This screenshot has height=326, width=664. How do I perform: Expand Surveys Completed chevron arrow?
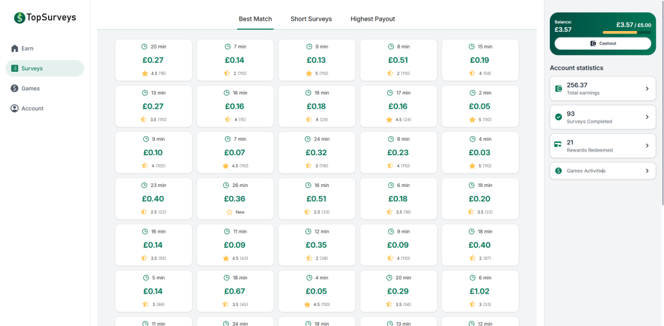click(647, 117)
